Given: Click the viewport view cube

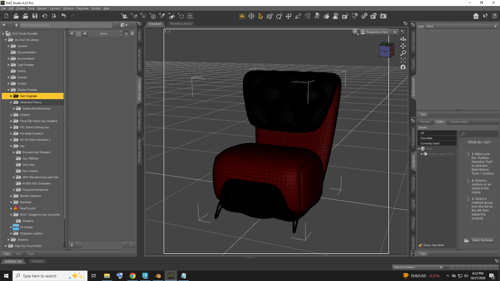Looking at the screenshot, I should (x=386, y=50).
